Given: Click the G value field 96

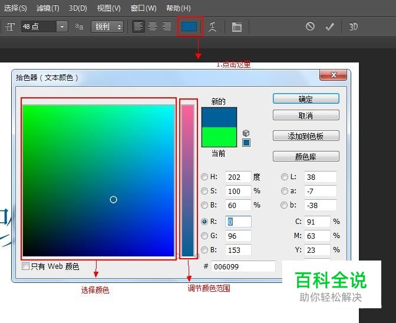Looking at the screenshot, I should (238, 236).
